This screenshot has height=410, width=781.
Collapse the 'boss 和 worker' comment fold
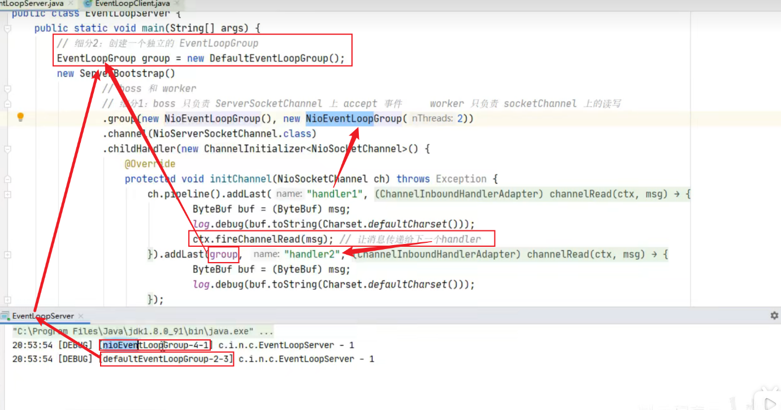(x=7, y=89)
